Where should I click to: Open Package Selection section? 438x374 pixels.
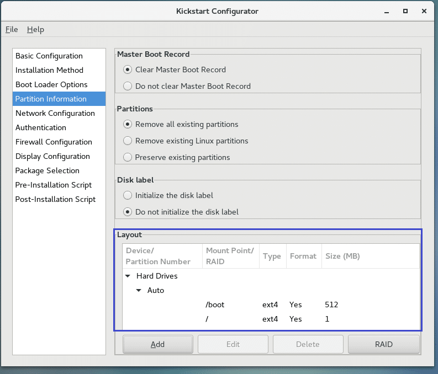[48, 170]
